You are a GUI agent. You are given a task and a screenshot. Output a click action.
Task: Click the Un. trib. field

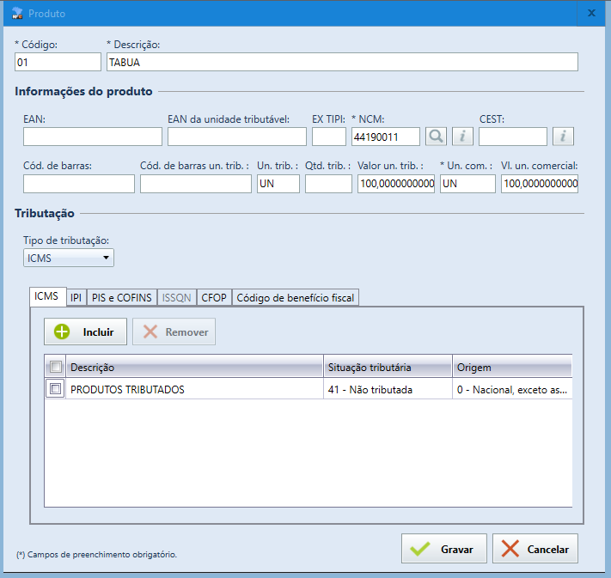tap(278, 184)
